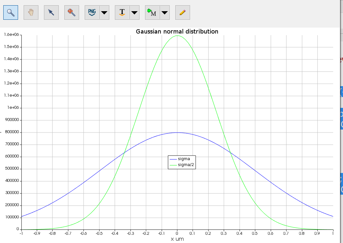
Task: Click the -1 tick label on x-axis
Action: point(21,233)
